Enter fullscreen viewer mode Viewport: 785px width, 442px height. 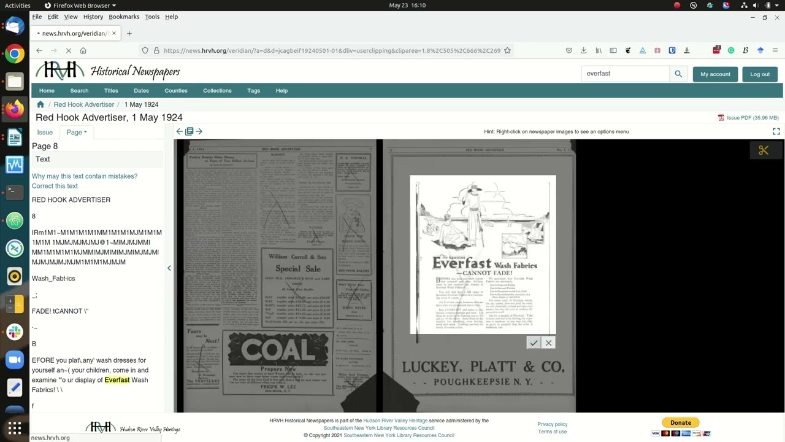(x=776, y=131)
